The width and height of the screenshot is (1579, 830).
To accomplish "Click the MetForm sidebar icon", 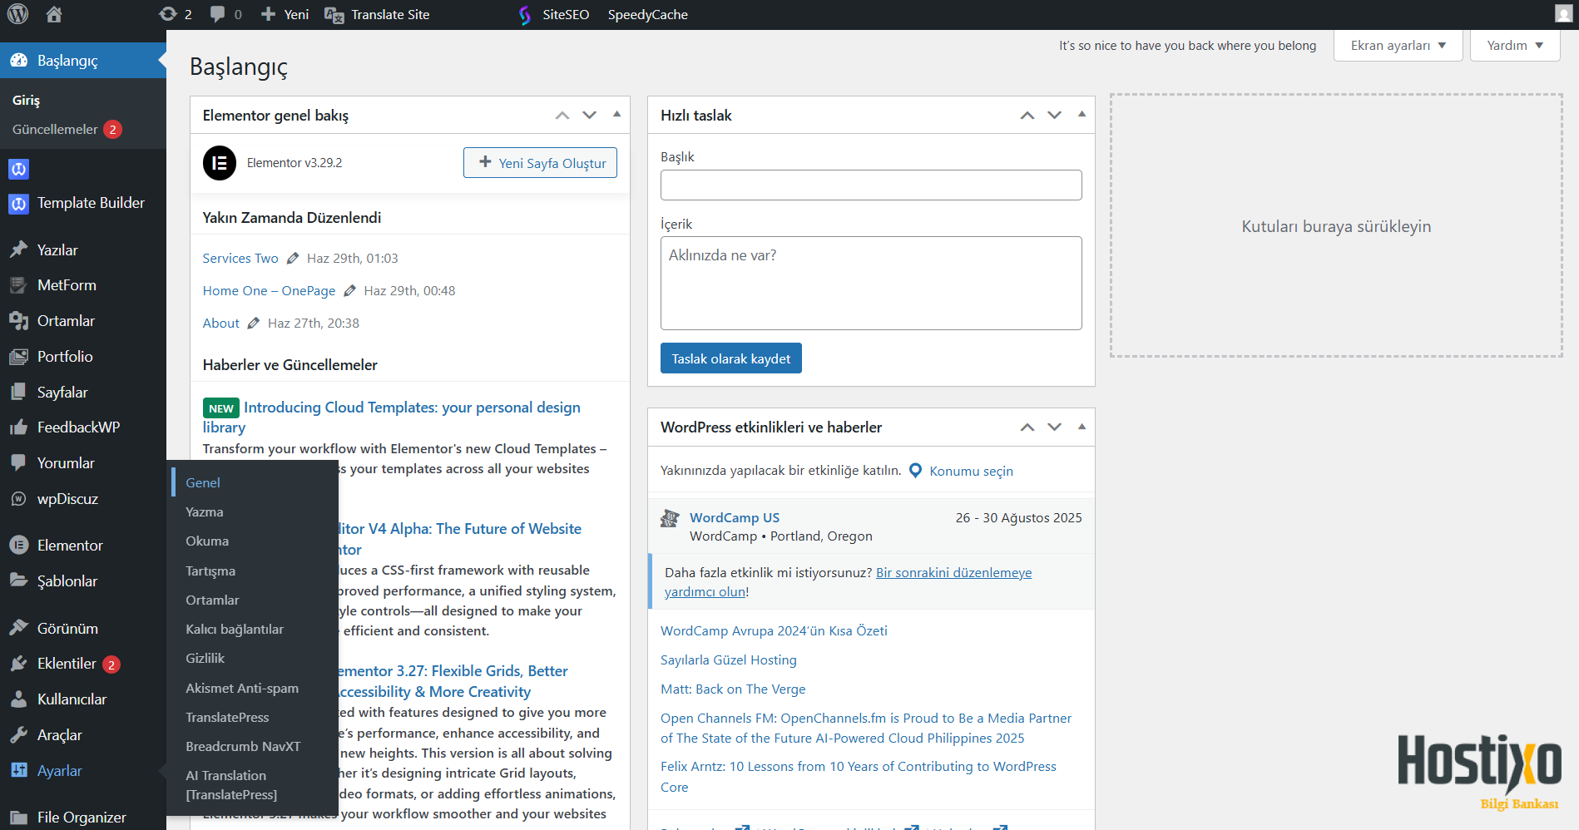I will tap(18, 285).
